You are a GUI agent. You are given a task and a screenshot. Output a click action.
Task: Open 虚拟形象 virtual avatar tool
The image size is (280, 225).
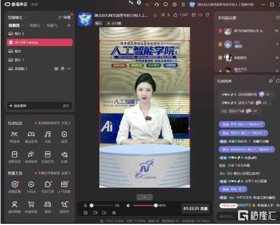[15, 207]
